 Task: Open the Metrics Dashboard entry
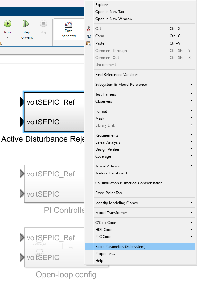point(111,173)
